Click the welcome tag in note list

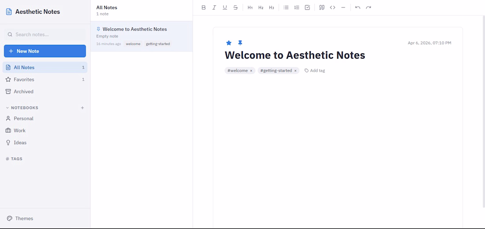point(133,44)
